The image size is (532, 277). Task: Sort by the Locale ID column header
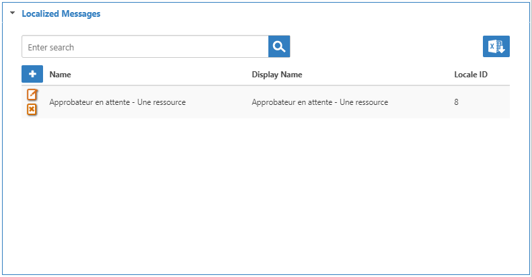click(470, 75)
